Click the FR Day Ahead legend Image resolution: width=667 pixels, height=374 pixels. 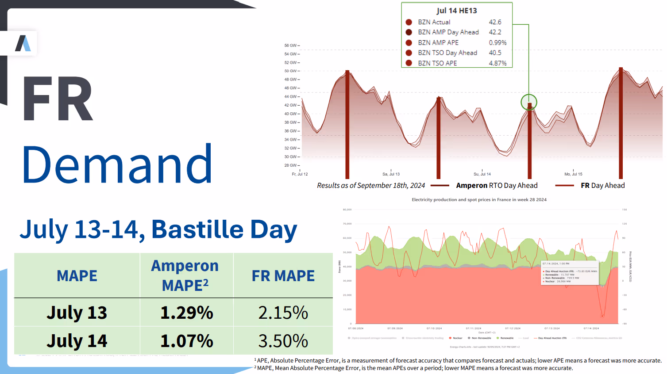coord(590,186)
